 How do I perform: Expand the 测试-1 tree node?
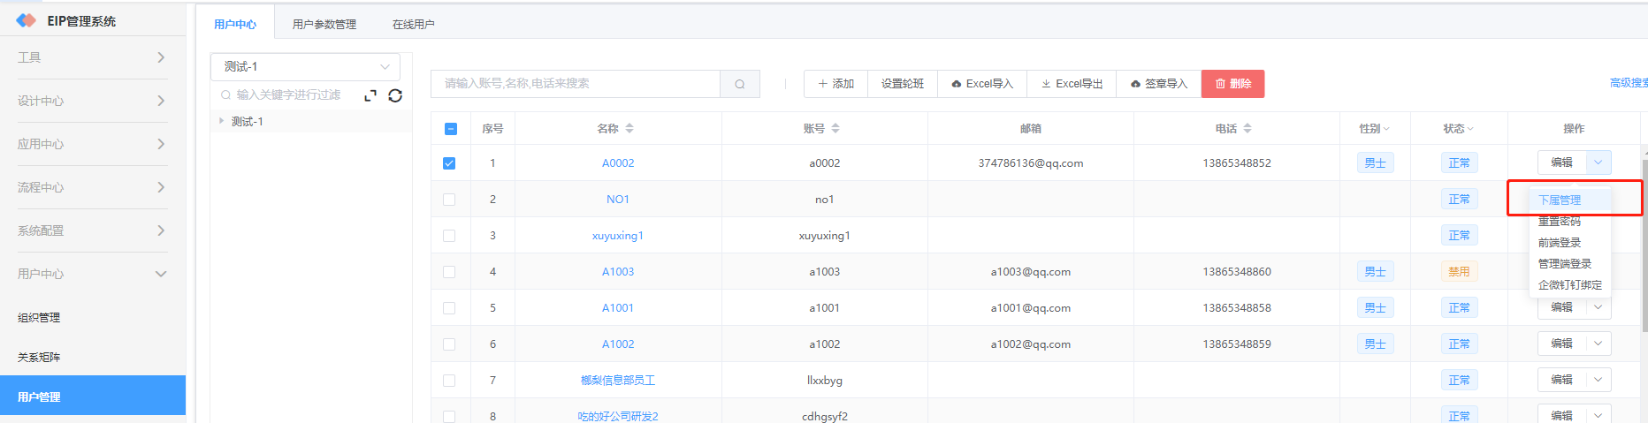(x=221, y=121)
